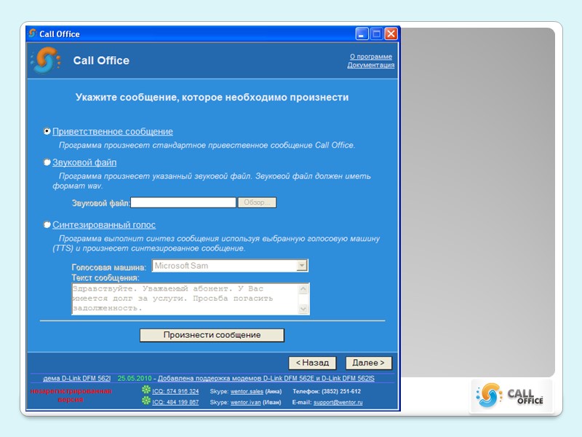Open the Skype wentor.ivan link
This screenshot has width=582, height=437.
point(246,403)
